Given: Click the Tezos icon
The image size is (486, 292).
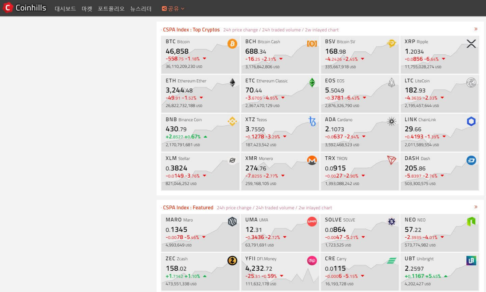Looking at the screenshot, I should pyautogui.click(x=312, y=121).
